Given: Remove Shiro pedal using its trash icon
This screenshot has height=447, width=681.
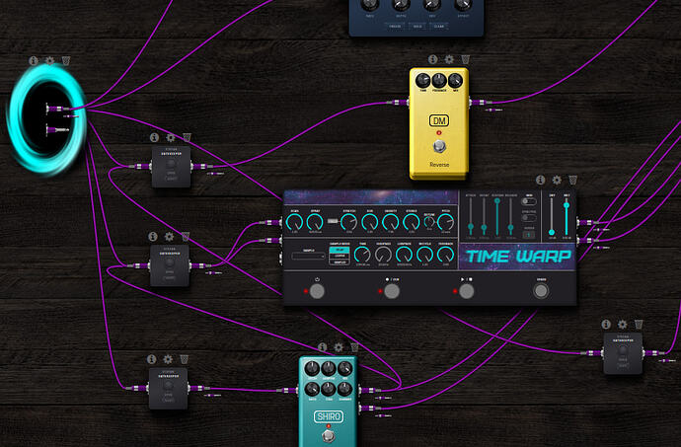Looking at the screenshot, I should click(x=354, y=347).
